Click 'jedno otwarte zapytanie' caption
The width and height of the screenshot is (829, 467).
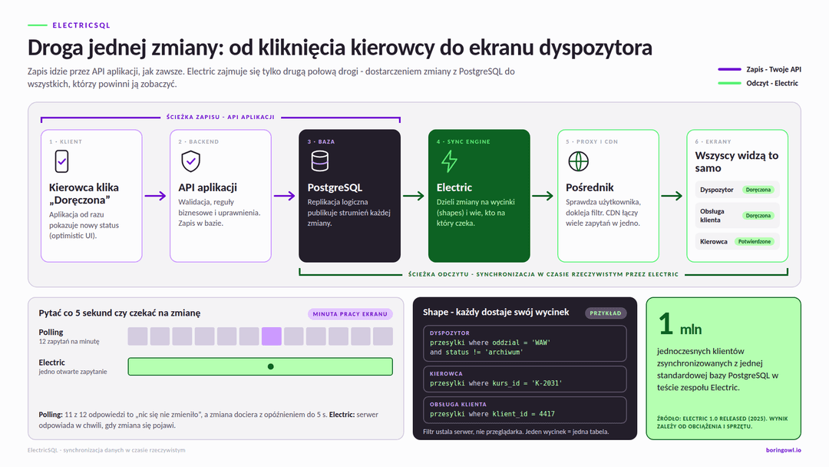(72, 372)
